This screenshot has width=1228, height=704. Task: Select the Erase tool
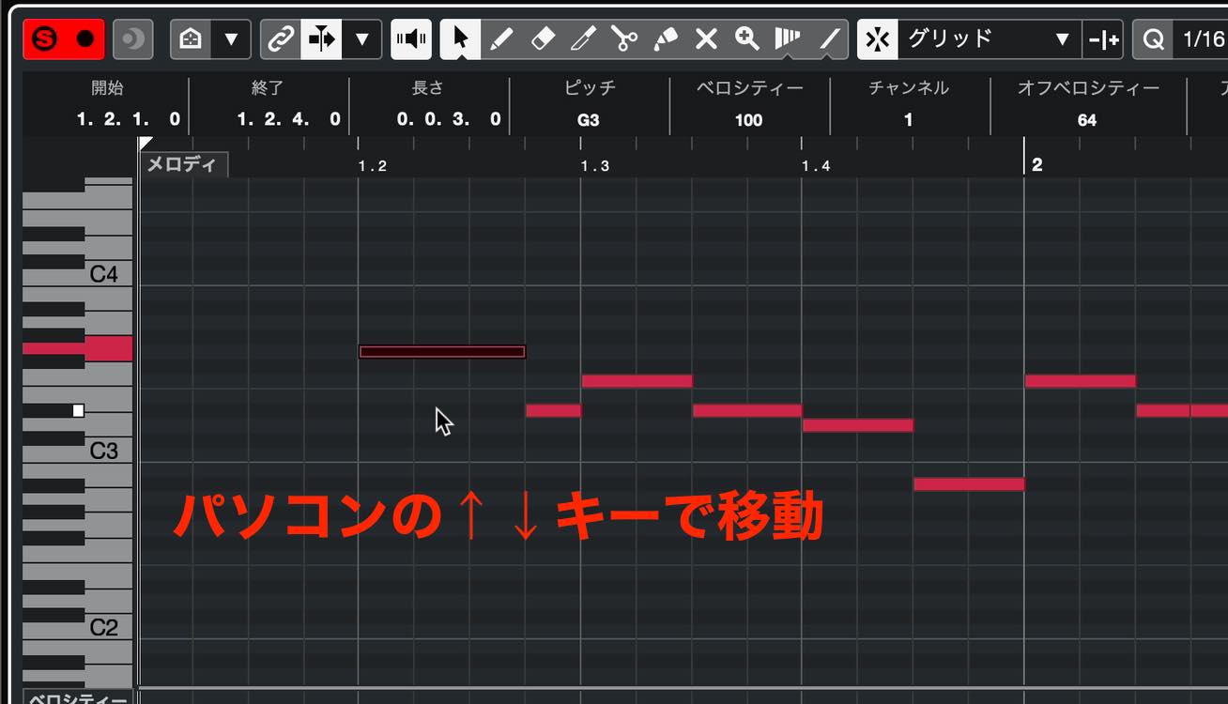(x=543, y=39)
